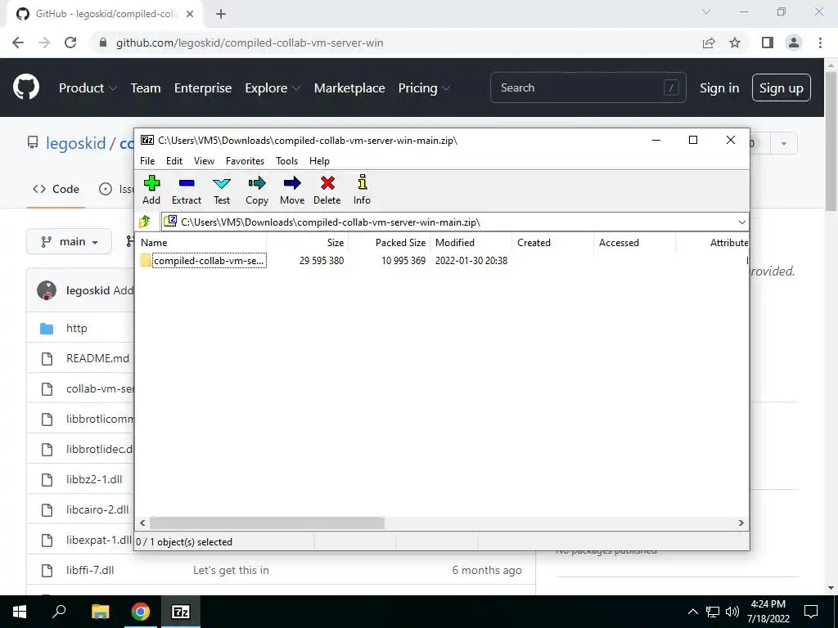This screenshot has width=838, height=628.
Task: Open libffi-7.dll file link
Action: click(x=90, y=570)
